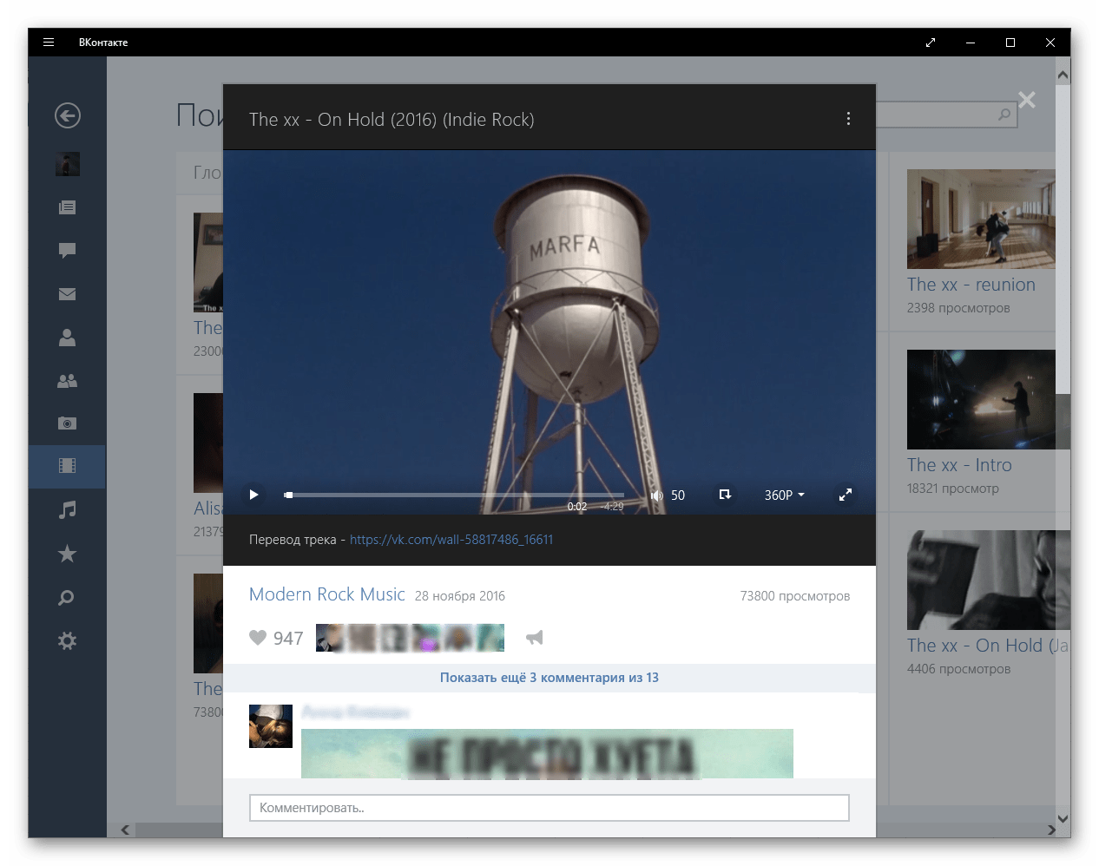Open The xx - Intro title
The image size is (1099, 866).
tap(959, 465)
